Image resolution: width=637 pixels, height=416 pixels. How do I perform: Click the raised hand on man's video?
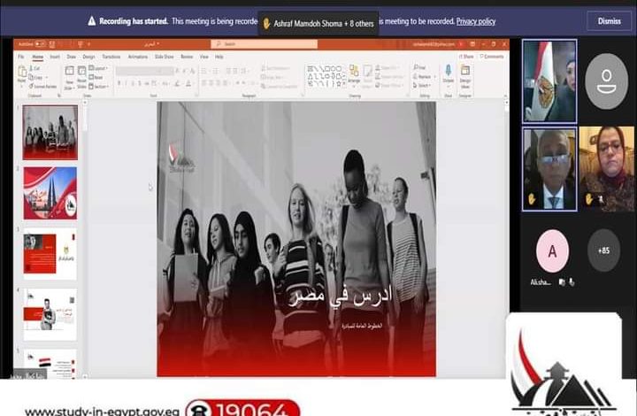point(533,199)
